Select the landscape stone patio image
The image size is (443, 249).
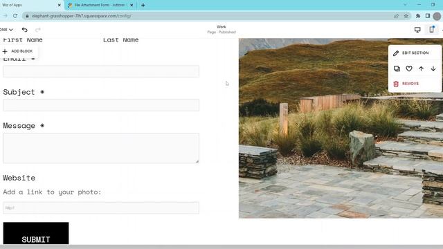pos(341,128)
